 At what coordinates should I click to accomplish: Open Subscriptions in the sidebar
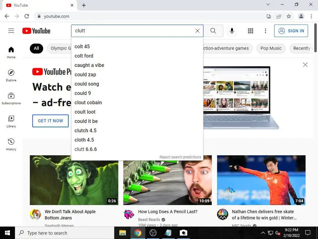11,98
